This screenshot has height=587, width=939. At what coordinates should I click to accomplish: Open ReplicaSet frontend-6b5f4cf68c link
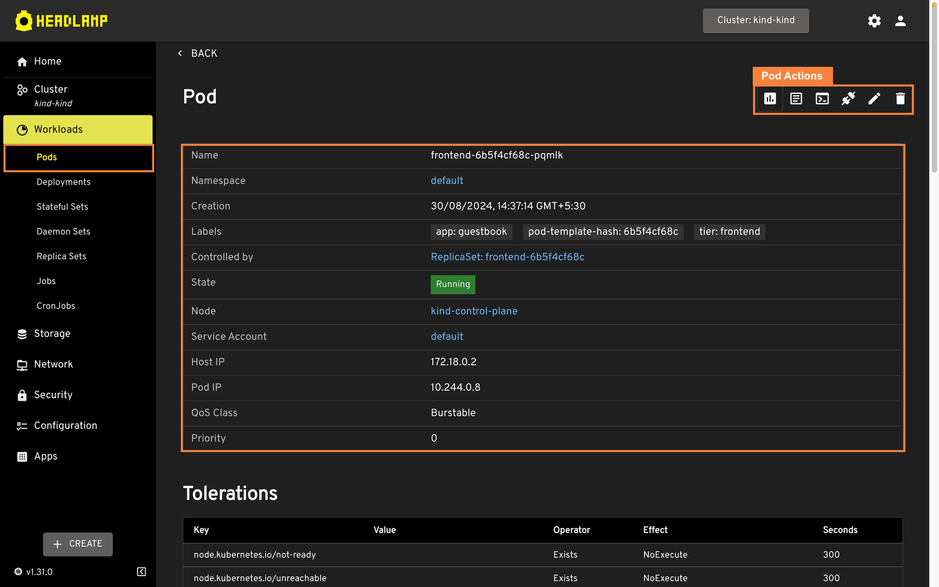pyautogui.click(x=508, y=257)
